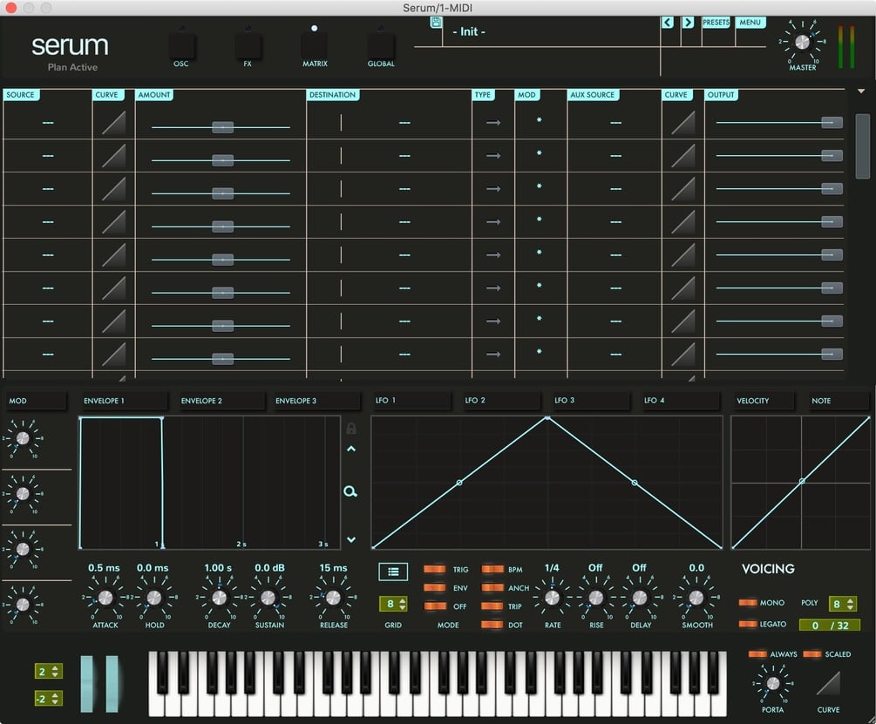This screenshot has width=876, height=724.
Task: Select the ENVELOPE 3 tab
Action: 316,401
